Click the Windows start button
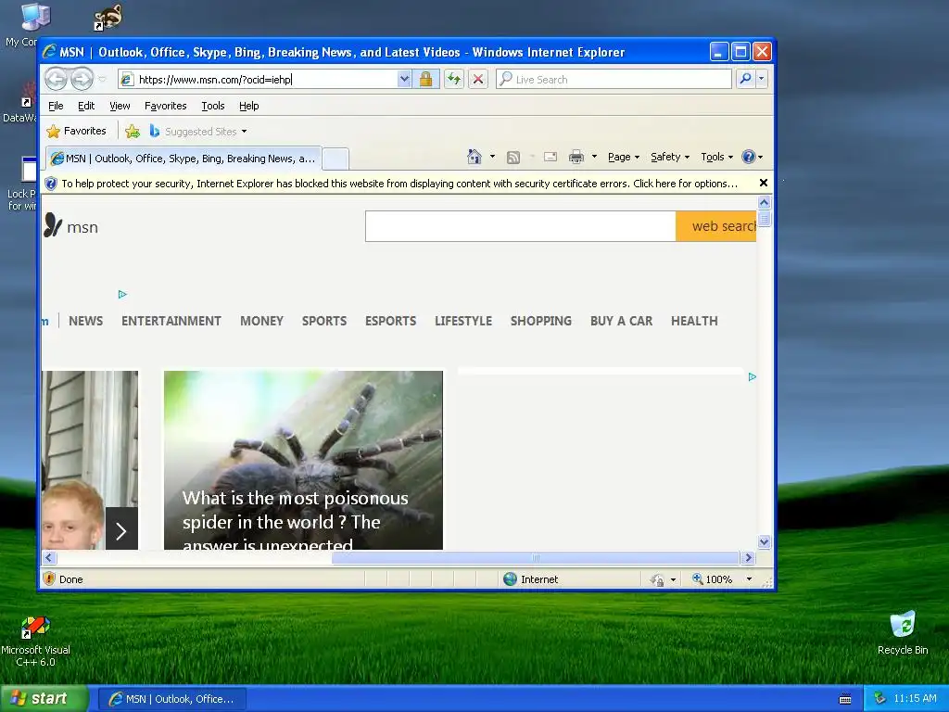Screen dimensions: 949x712 (x=44, y=698)
